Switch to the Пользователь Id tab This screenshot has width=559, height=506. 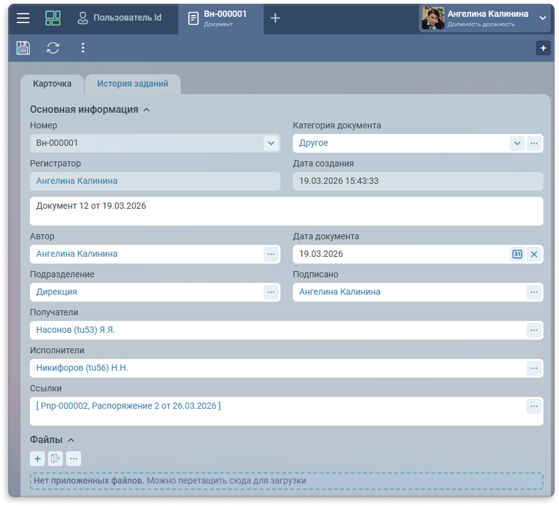(x=120, y=18)
